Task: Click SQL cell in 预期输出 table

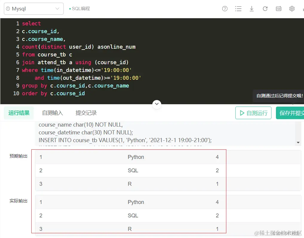Action: point(133,171)
